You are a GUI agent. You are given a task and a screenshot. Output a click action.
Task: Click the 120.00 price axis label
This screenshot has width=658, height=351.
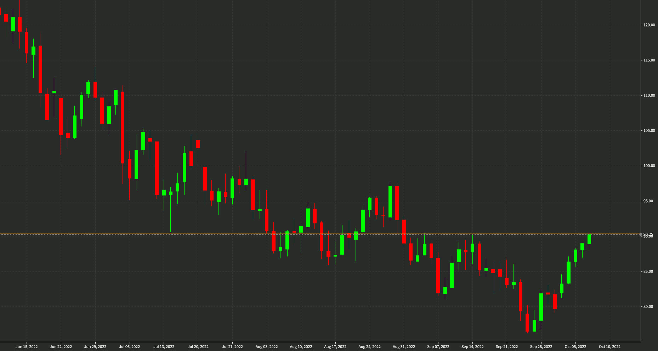650,25
